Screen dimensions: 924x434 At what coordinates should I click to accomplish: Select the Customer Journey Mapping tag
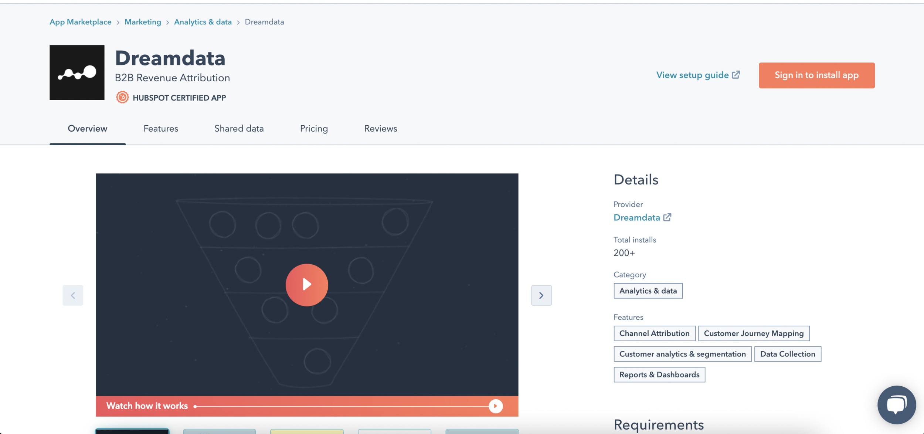pos(754,333)
